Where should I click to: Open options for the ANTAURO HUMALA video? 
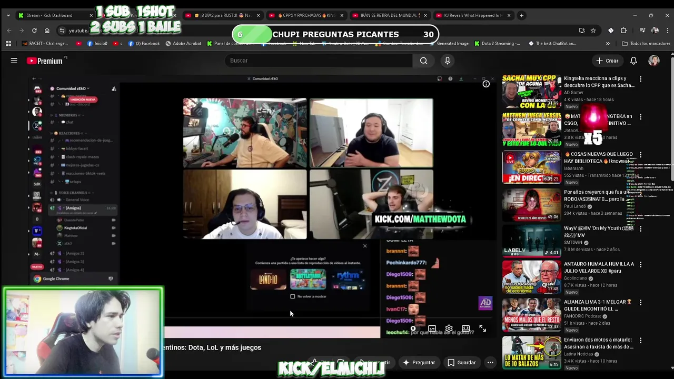(x=640, y=265)
